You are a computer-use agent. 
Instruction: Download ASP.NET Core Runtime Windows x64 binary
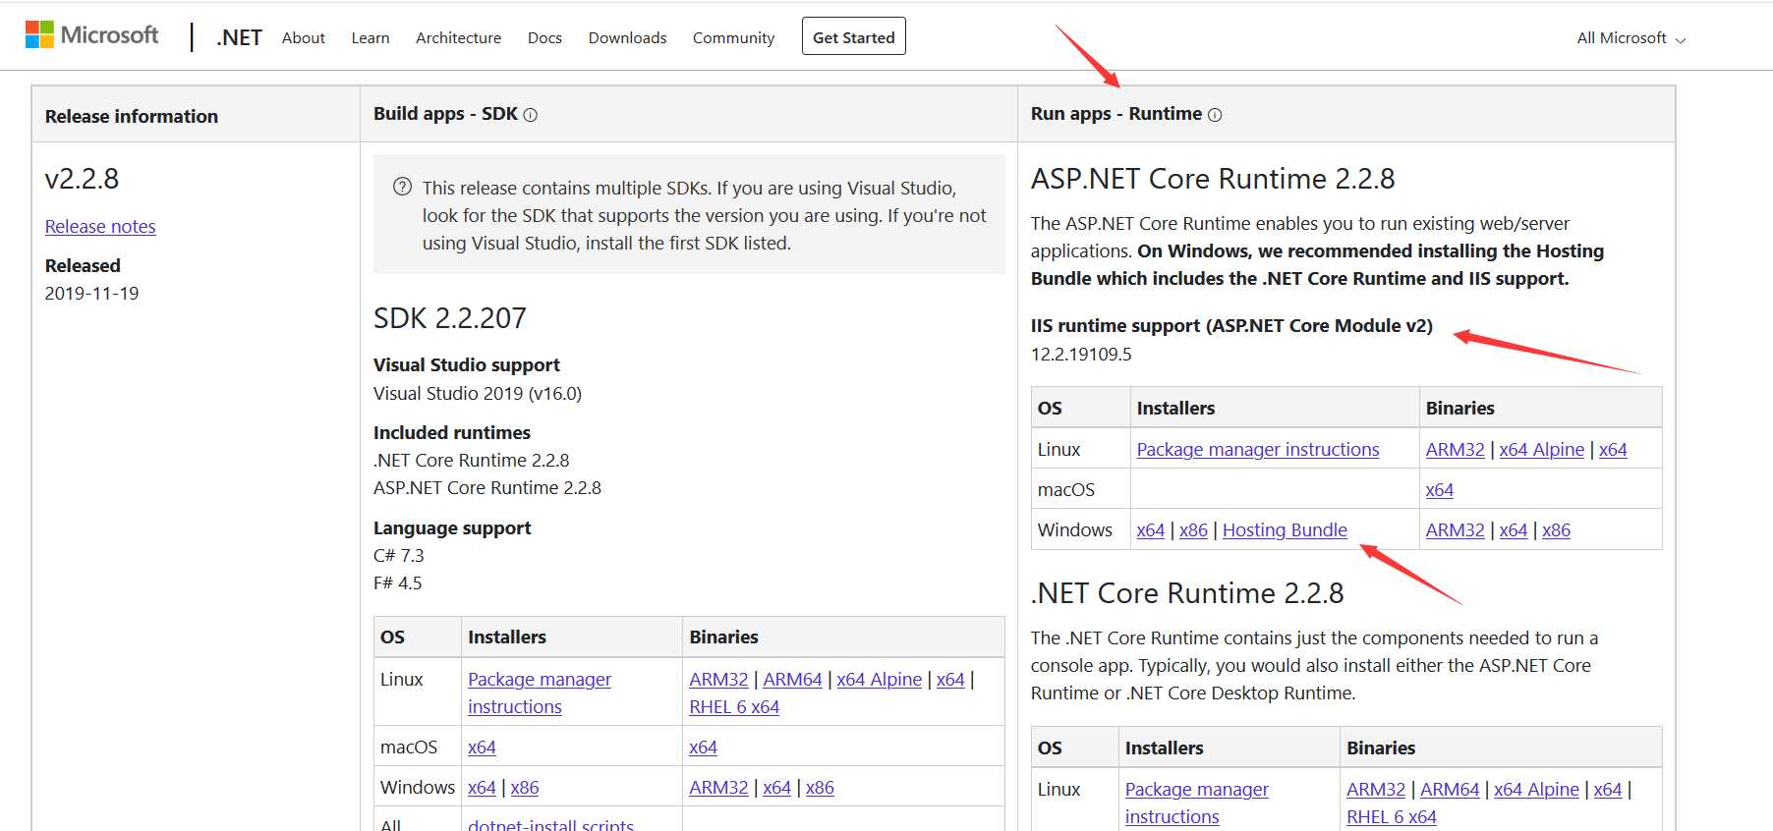[x=1514, y=529]
